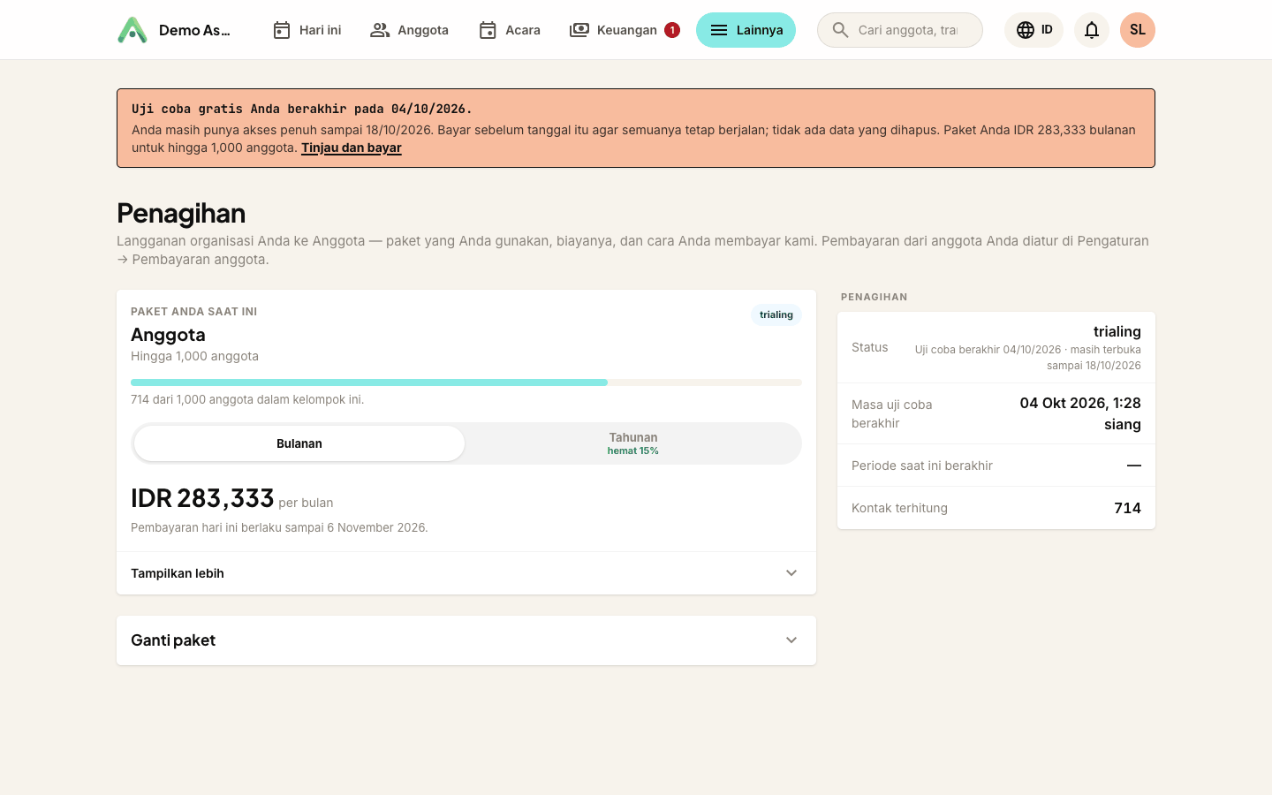Open the Hari ini menu label

click(320, 30)
